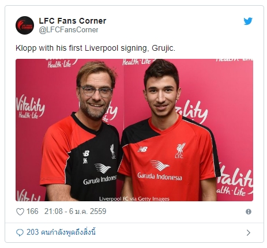Click the LFC crest on the red shirt
The width and height of the screenshot is (267, 248).
[180, 151]
